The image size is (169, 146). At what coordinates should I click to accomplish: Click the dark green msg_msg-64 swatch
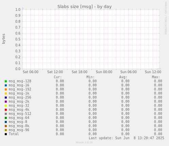click(x=6, y=118)
